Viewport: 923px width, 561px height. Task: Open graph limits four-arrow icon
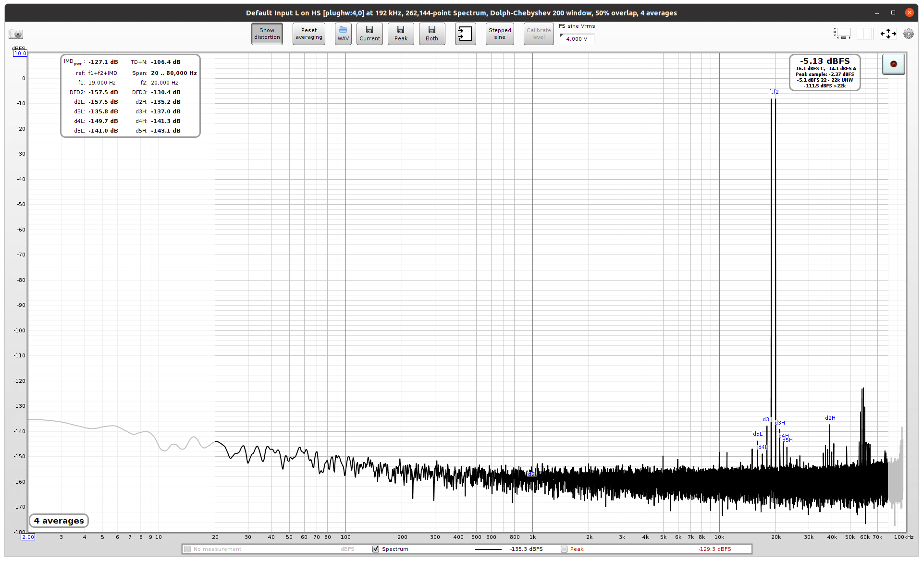point(888,34)
